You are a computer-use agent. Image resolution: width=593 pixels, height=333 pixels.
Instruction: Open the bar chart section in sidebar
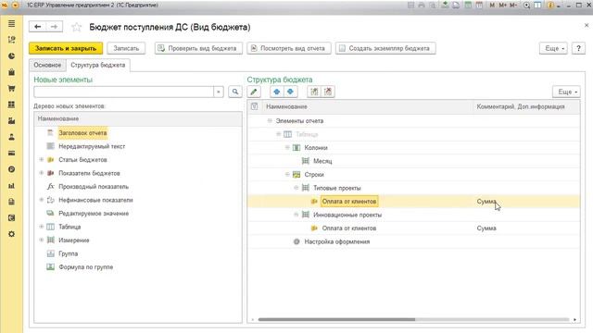[11, 186]
